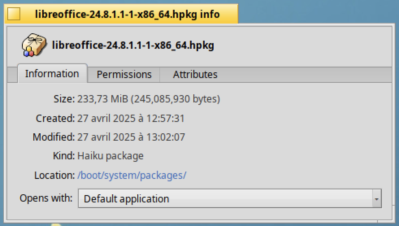Expand the Opens with dropdown arrow

376,198
